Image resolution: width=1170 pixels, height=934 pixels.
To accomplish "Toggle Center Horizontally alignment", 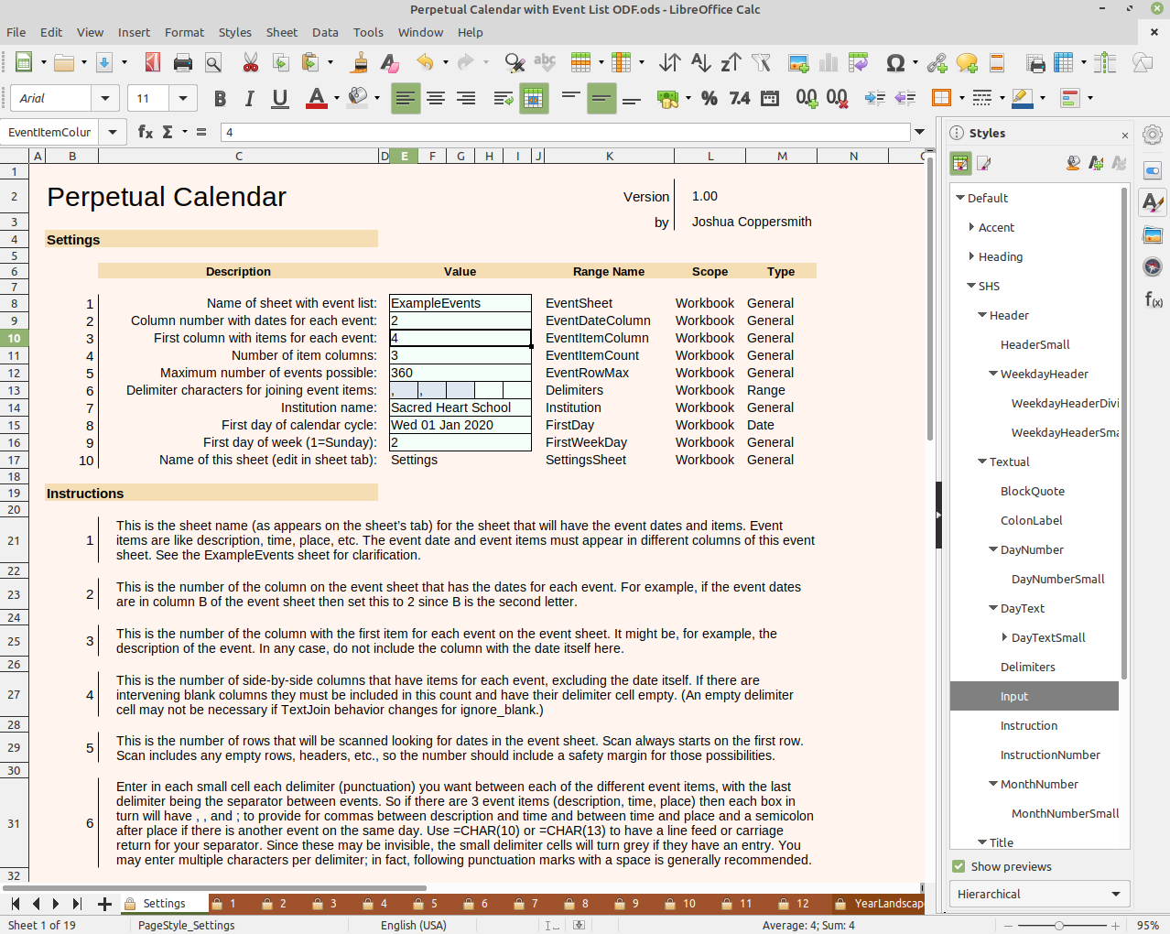I will 436,98.
